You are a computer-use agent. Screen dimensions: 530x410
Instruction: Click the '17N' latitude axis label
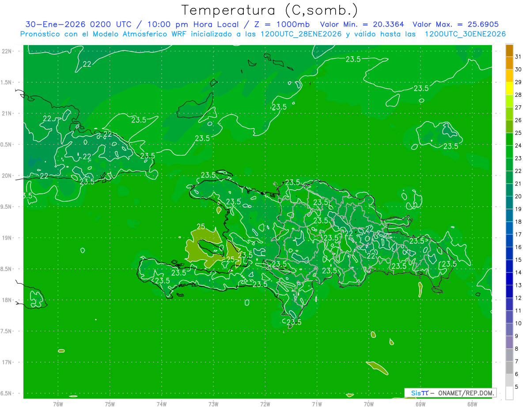click(x=8, y=362)
